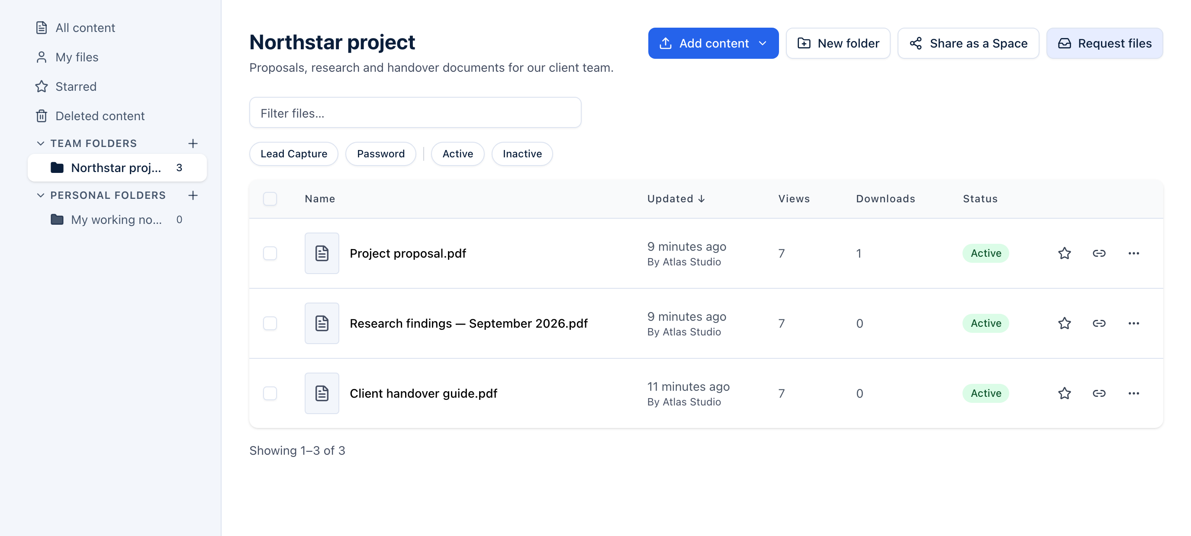Viewport: 1191px width, 536px height.
Task: Click the Views column header
Action: pos(794,199)
